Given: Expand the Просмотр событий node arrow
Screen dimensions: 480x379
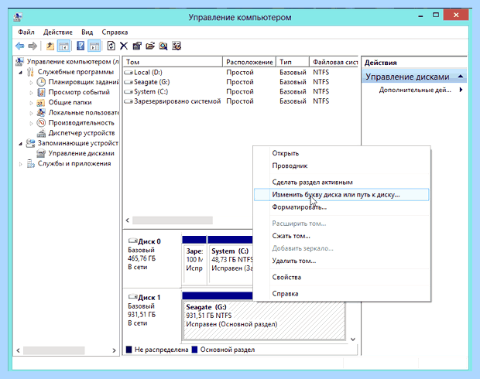Looking at the screenshot, I should [31, 92].
